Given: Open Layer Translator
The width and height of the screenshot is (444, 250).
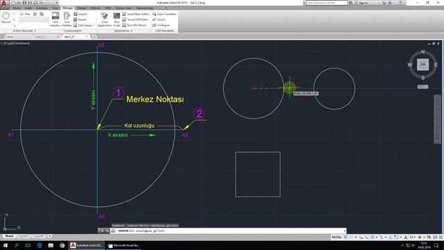Looking at the screenshot, I should [x=164, y=14].
